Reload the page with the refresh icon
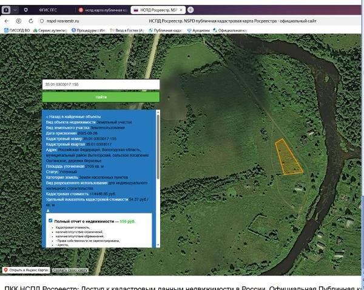 tap(31, 21)
